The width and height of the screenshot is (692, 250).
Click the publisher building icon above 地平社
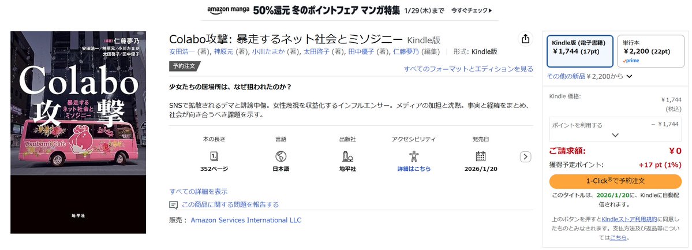point(348,156)
